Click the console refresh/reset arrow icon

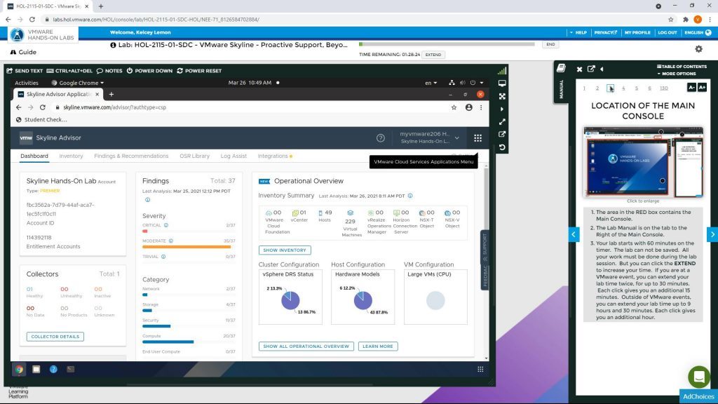pos(502,147)
